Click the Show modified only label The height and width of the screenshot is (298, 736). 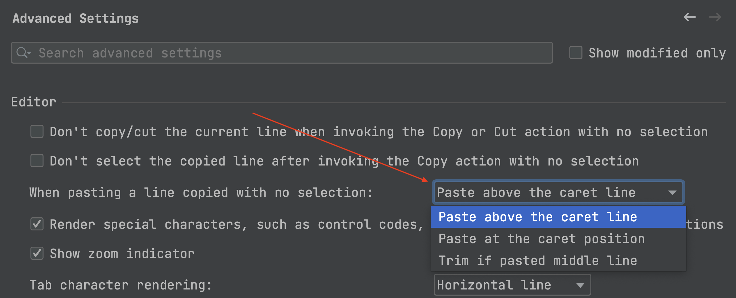tap(657, 53)
